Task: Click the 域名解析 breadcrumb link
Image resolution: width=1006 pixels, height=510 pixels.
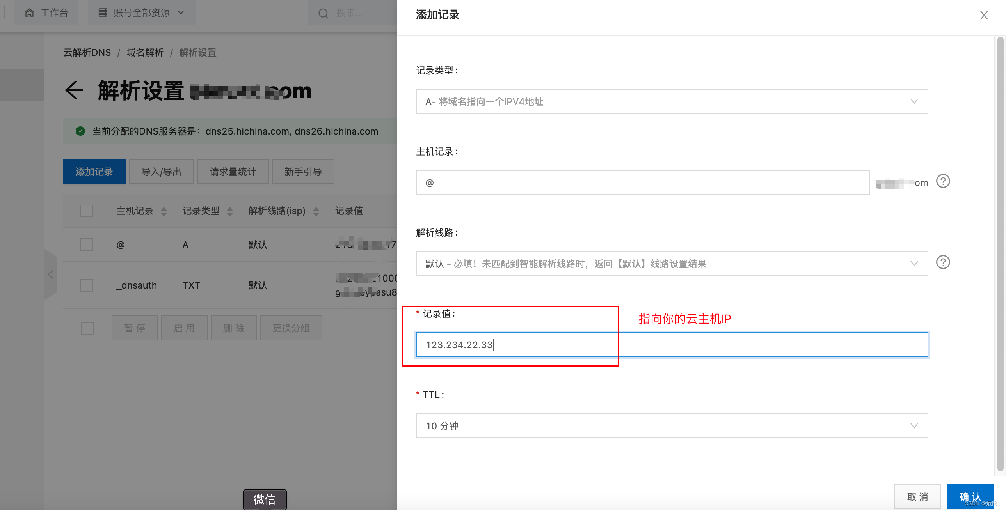Action: point(145,52)
